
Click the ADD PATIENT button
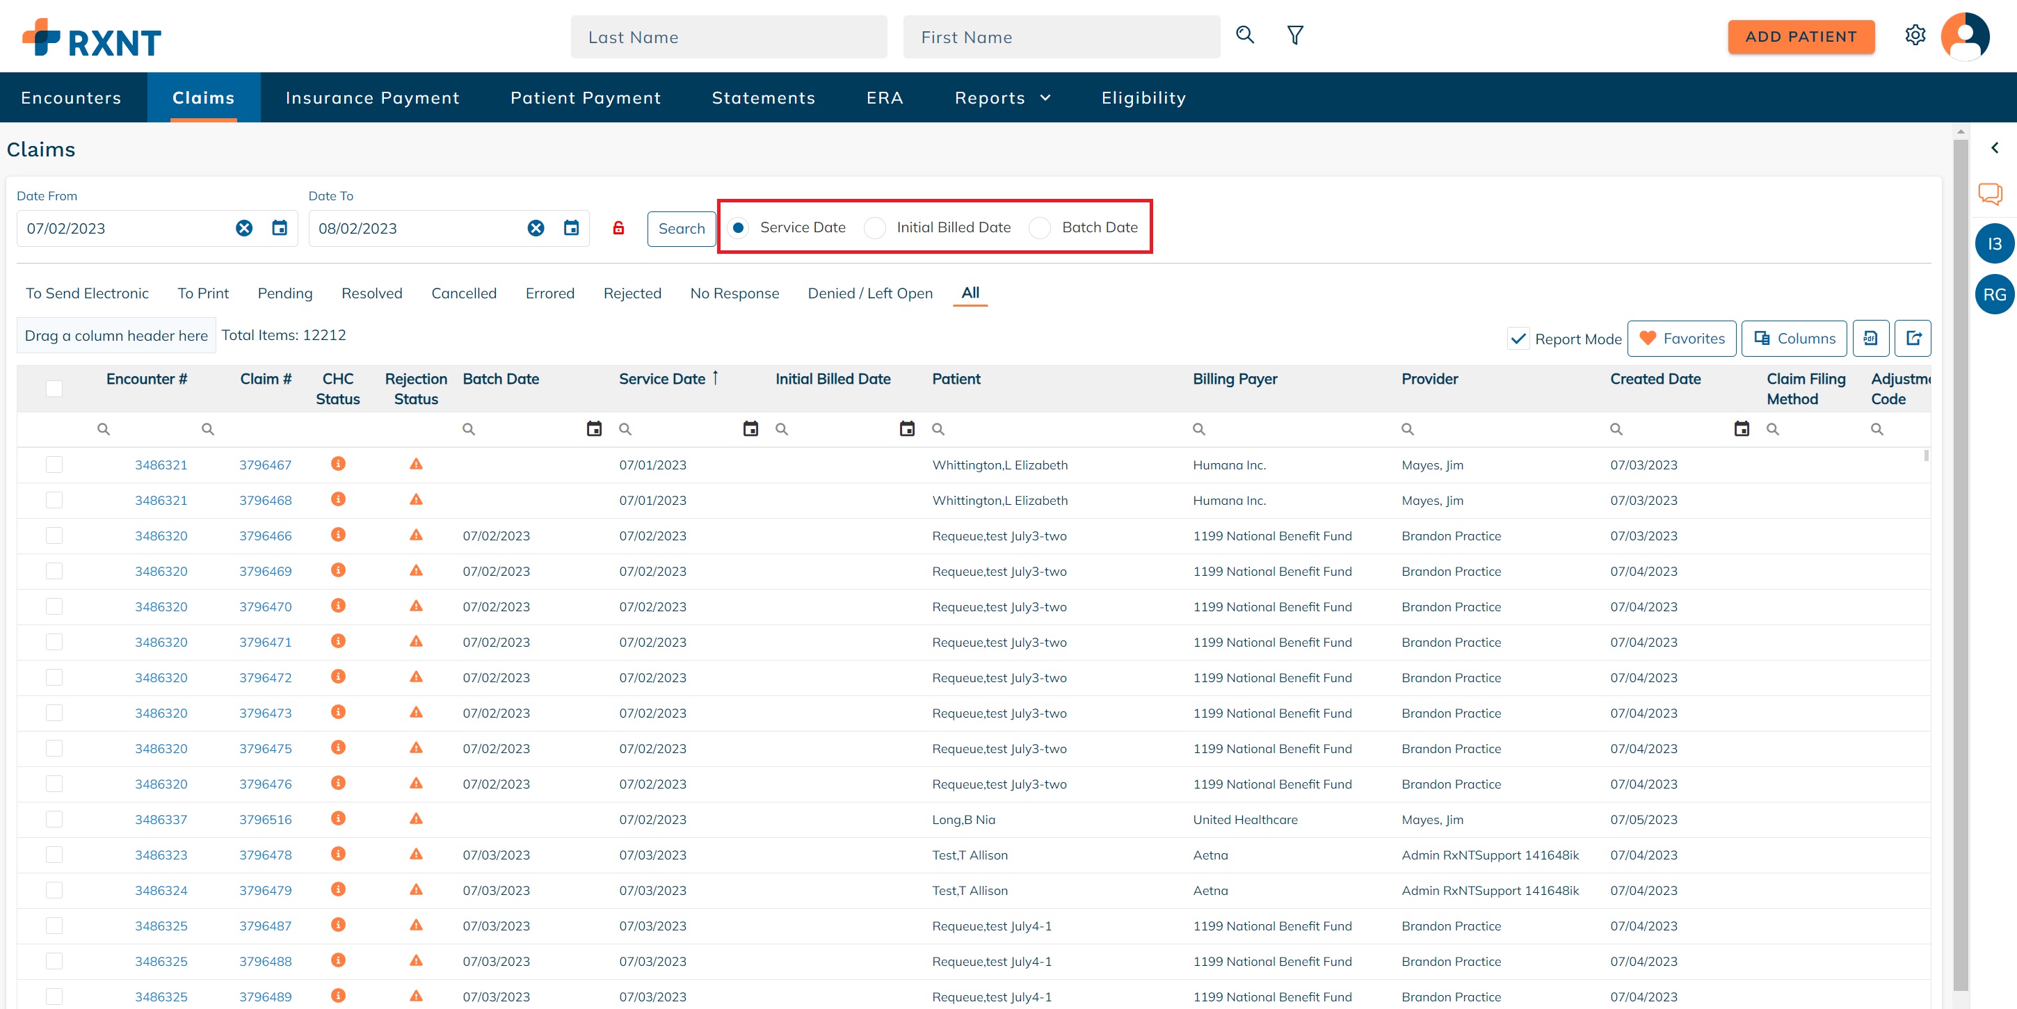pos(1801,37)
